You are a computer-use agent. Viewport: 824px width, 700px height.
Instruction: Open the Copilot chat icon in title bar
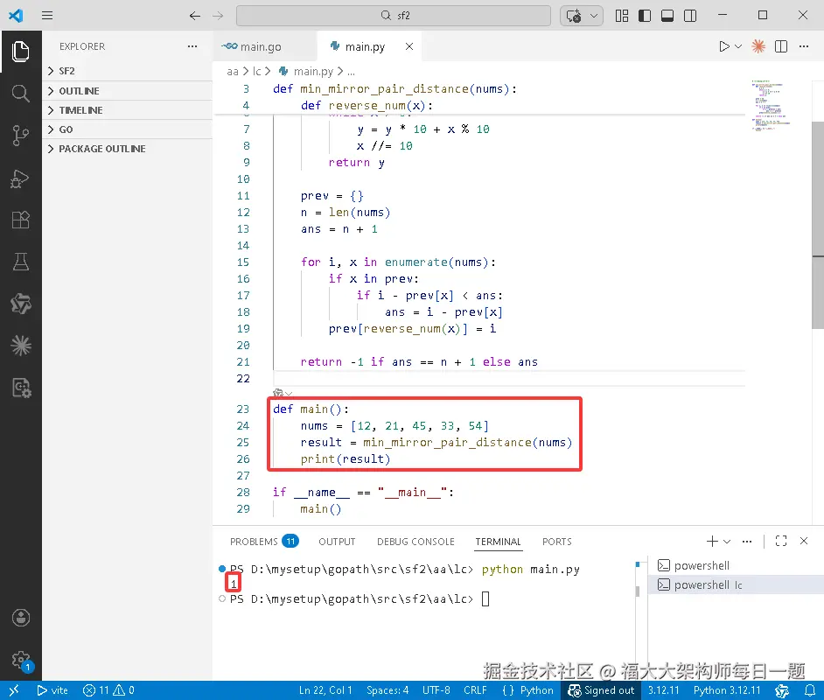pyautogui.click(x=573, y=16)
